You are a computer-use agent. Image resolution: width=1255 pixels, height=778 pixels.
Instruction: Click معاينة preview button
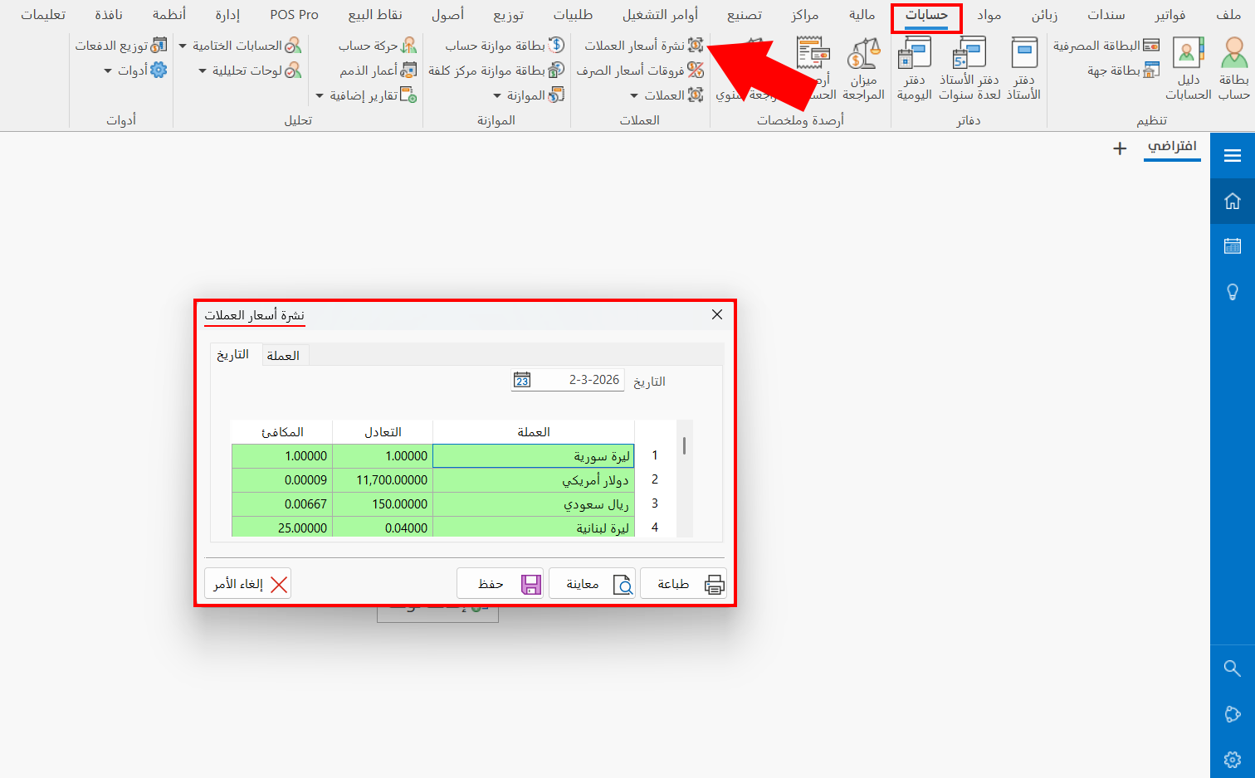point(592,583)
